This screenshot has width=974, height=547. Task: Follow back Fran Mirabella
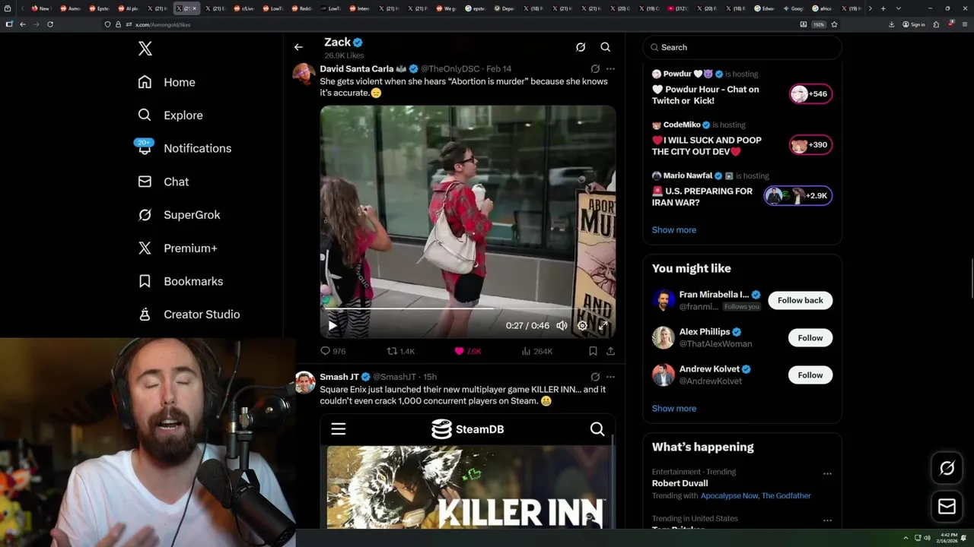[x=800, y=300]
